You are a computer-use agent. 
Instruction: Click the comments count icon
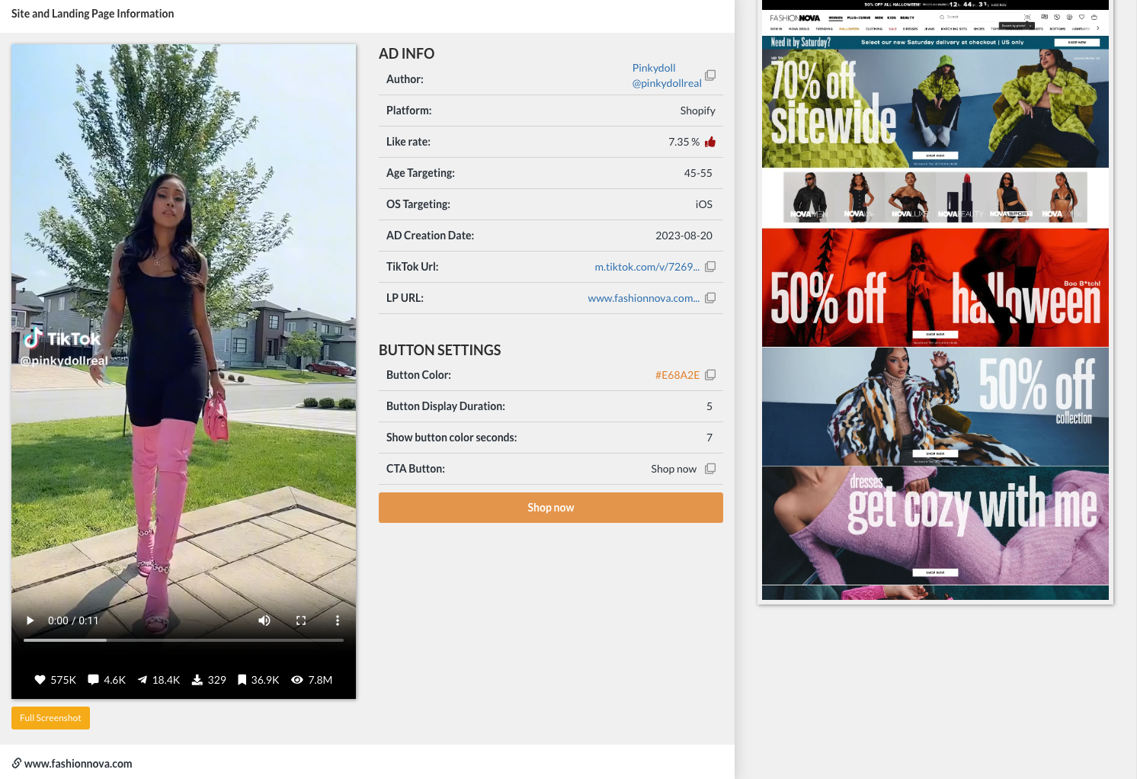click(x=94, y=680)
